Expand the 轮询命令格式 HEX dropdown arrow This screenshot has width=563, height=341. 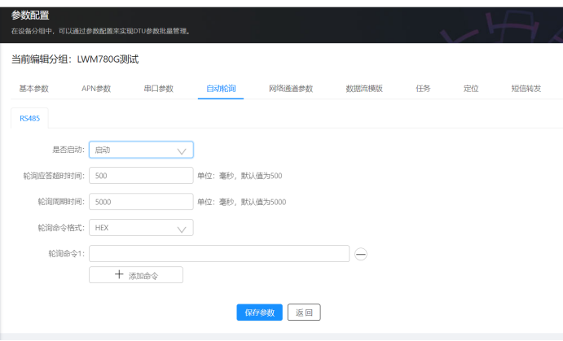point(182,229)
